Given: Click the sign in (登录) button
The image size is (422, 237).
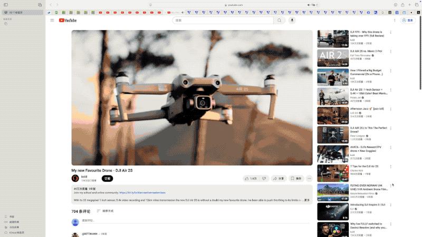Looking at the screenshot, I should click(407, 21).
